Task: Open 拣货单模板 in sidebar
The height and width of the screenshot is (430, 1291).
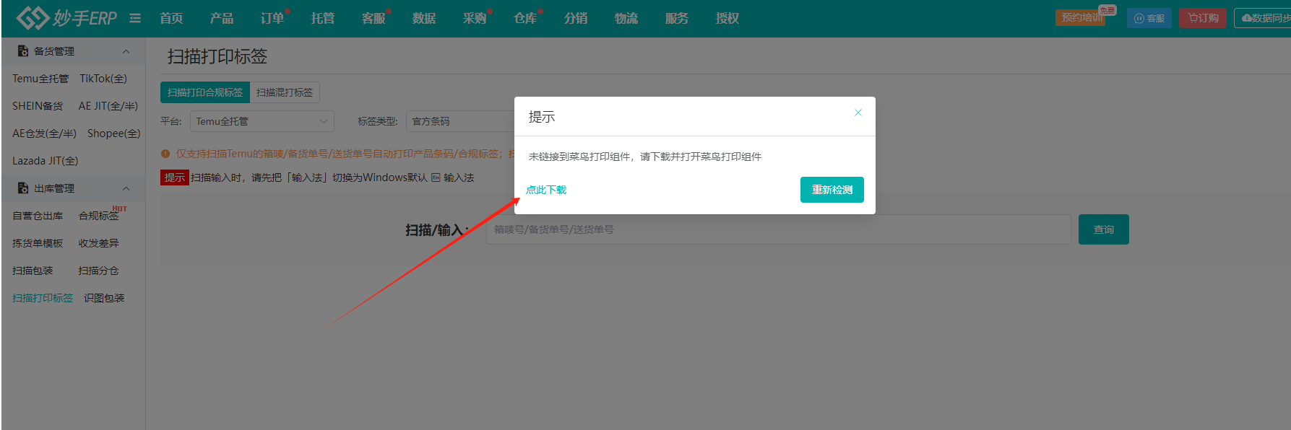Action: (38, 243)
